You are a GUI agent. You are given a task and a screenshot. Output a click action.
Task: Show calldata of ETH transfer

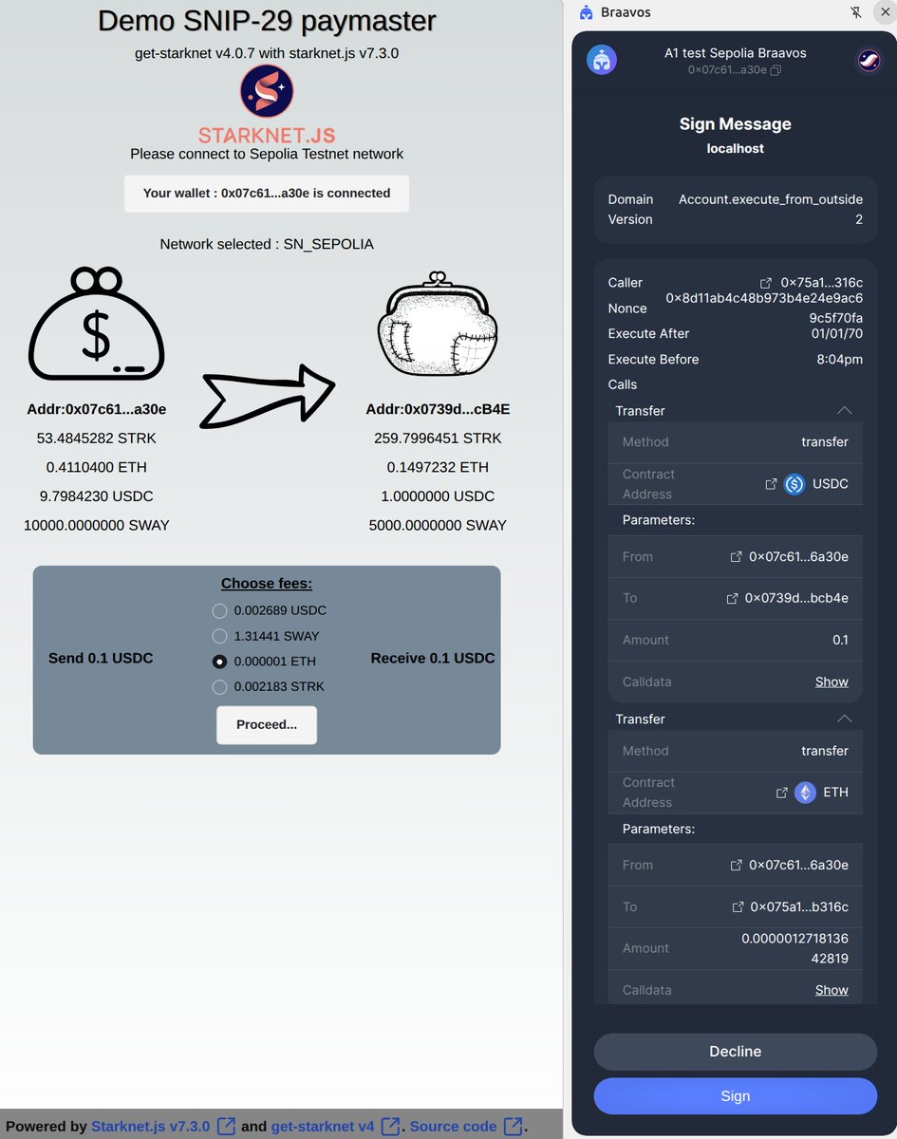click(x=832, y=990)
